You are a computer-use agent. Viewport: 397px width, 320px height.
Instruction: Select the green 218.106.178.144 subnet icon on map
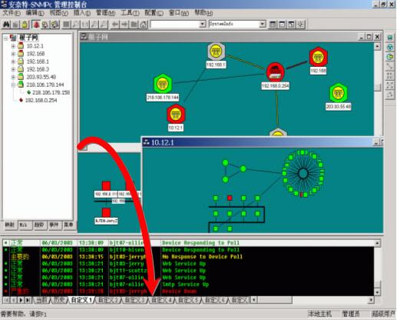163,84
